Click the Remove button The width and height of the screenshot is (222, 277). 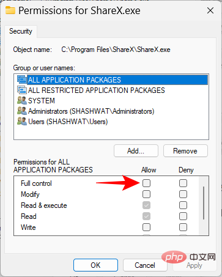(x=185, y=151)
